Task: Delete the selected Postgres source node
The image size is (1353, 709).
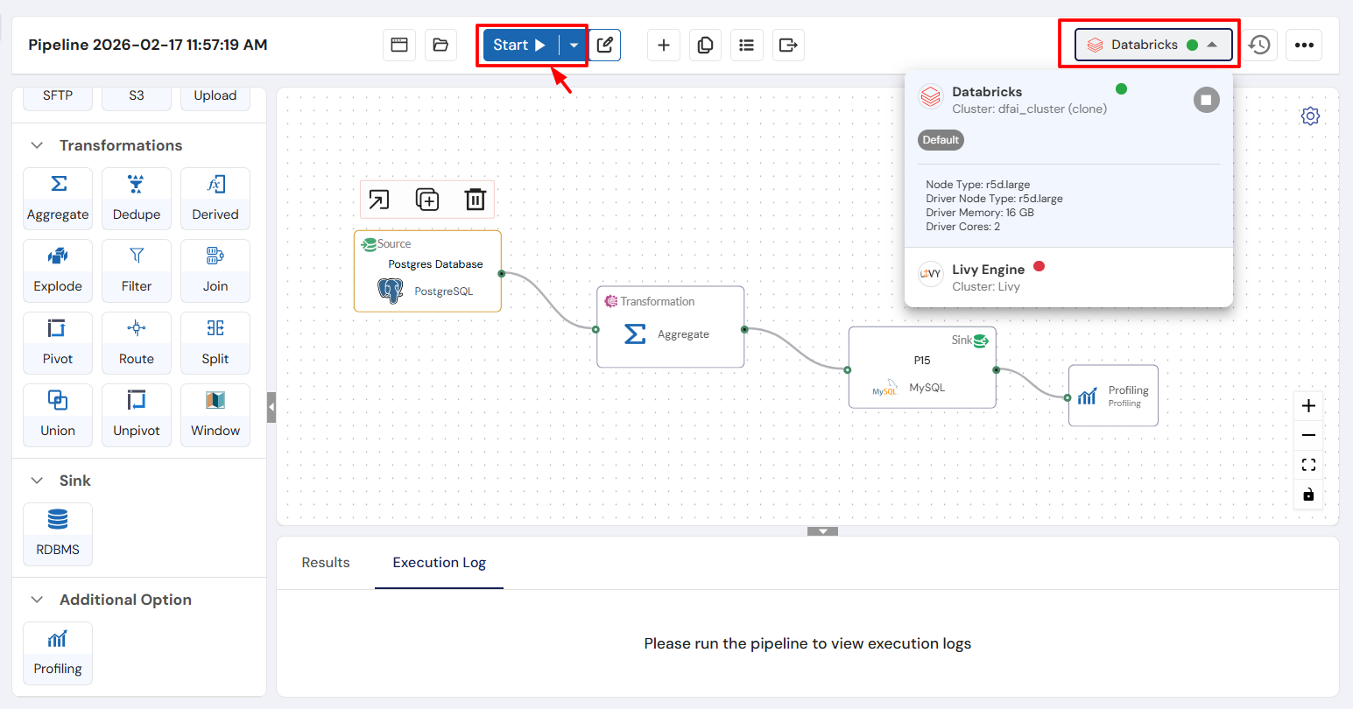Action: click(476, 199)
